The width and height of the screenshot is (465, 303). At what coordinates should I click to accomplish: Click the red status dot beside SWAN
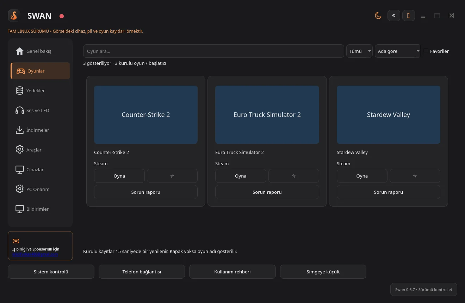(62, 16)
